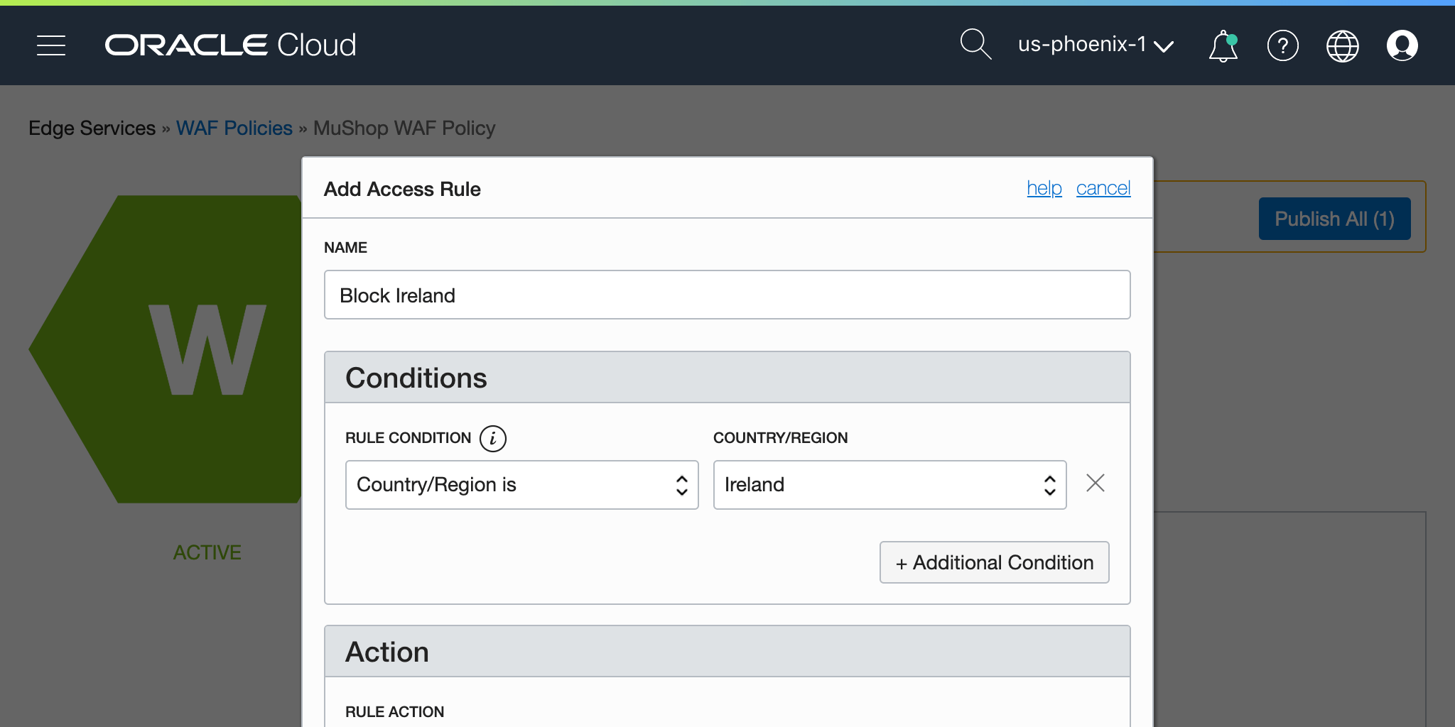This screenshot has width=1455, height=727.
Task: Open the question mark help menu
Action: coord(1282,46)
